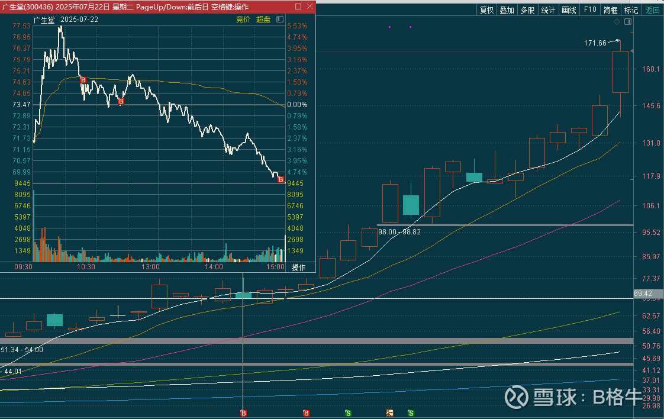The width and height of the screenshot is (664, 419).
Task: Click the last B marker at intraday close
Action: 281,179
